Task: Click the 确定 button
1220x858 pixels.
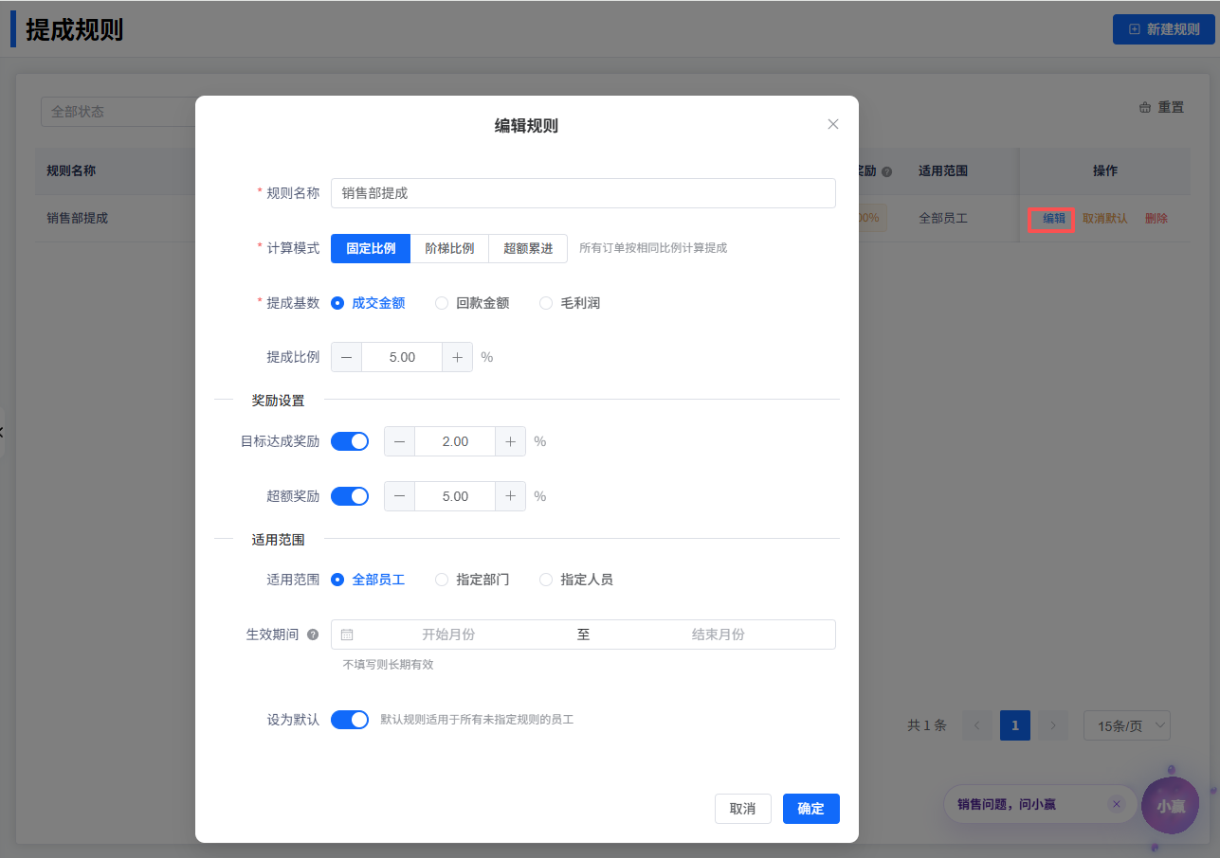Action: tap(810, 809)
